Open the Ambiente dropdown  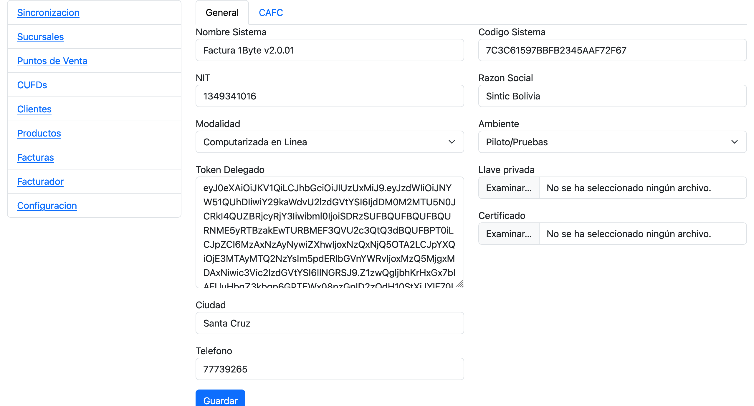click(x=612, y=142)
